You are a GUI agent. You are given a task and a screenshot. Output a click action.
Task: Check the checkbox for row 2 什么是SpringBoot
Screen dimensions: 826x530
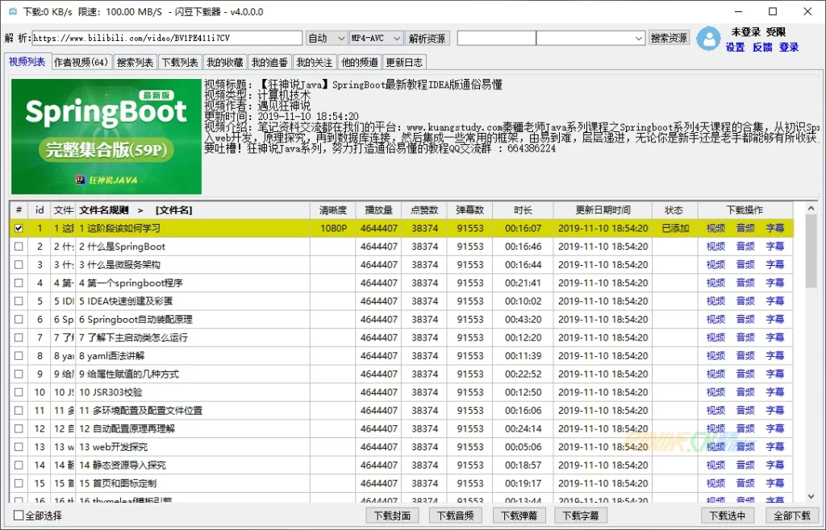(19, 246)
